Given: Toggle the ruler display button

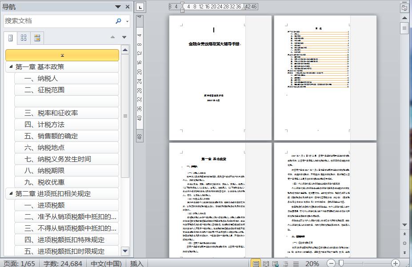Looking at the screenshot, I should pos(404,8).
